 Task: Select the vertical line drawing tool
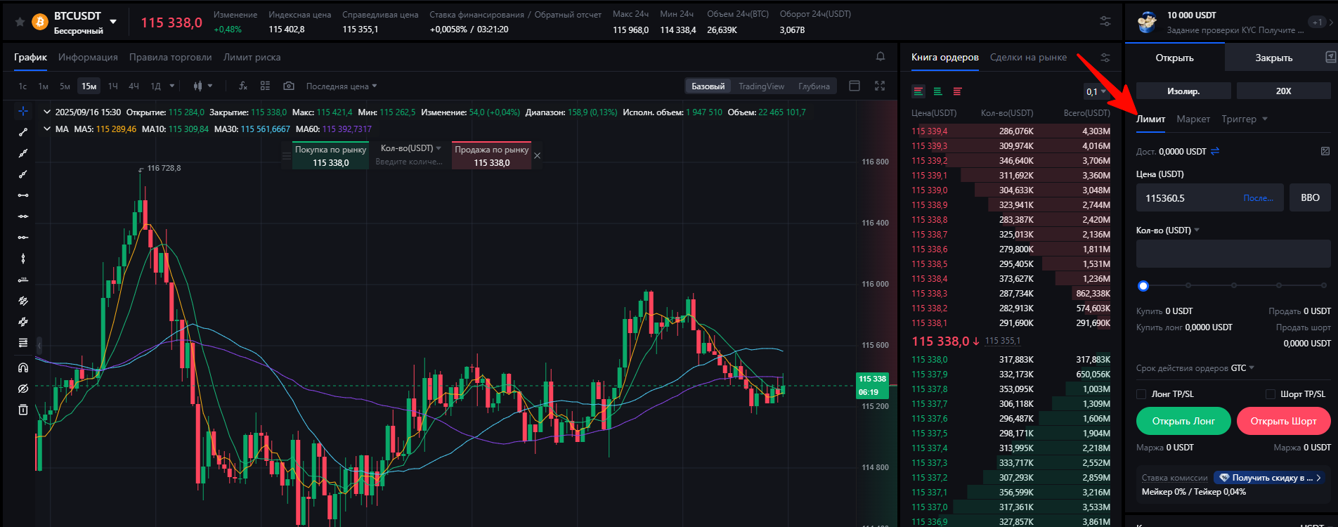click(x=22, y=259)
